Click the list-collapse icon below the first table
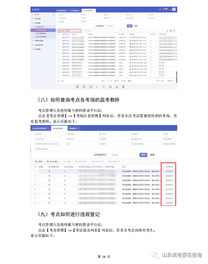This screenshot has height=264, width=208. (x=59, y=81)
